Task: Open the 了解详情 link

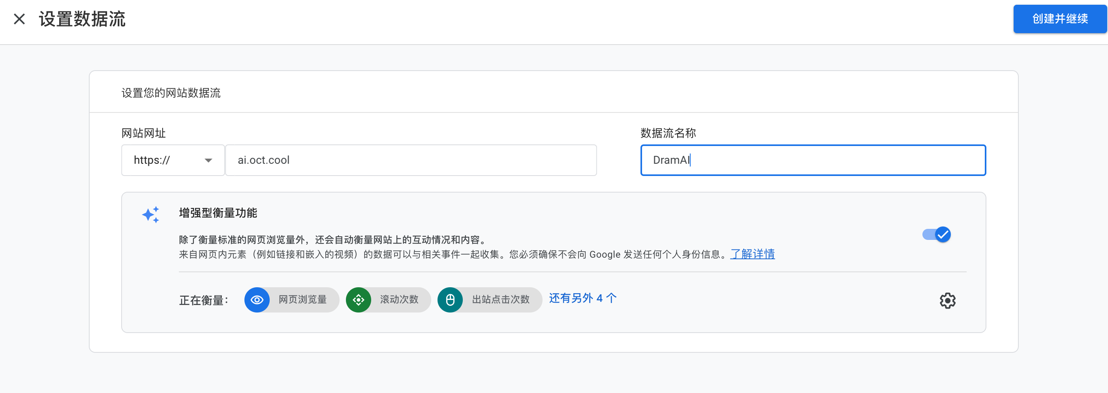Action: coord(752,254)
